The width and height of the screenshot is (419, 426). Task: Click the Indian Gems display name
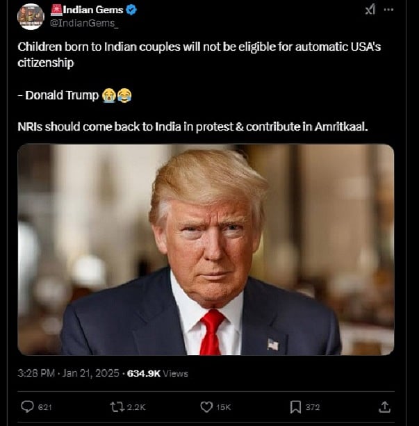92,10
